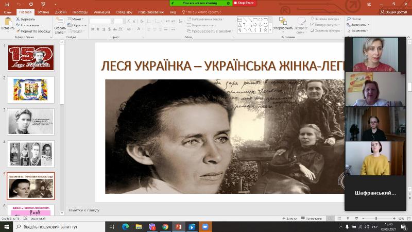Open PowerPoint icon in the taskbar
Image resolution: width=412 pixels, height=232 pixels.
point(179,226)
